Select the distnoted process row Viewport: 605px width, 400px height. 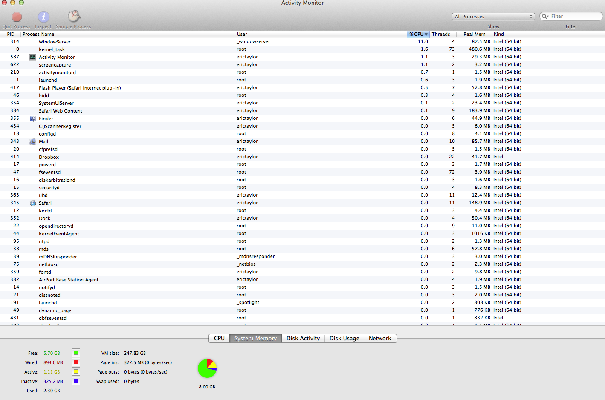click(302, 295)
